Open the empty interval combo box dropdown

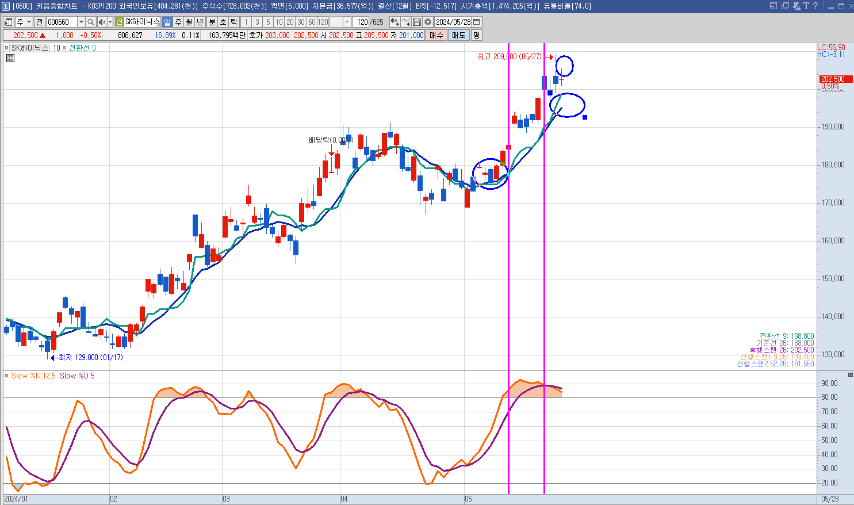[x=347, y=22]
